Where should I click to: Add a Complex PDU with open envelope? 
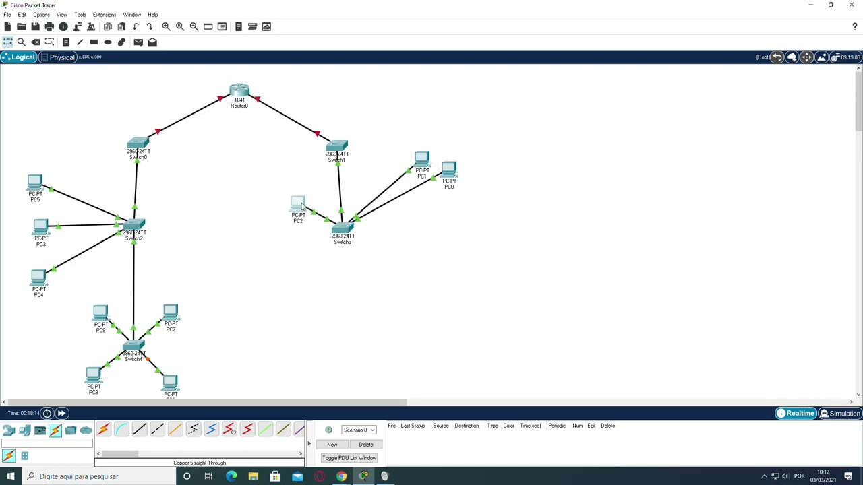152,42
